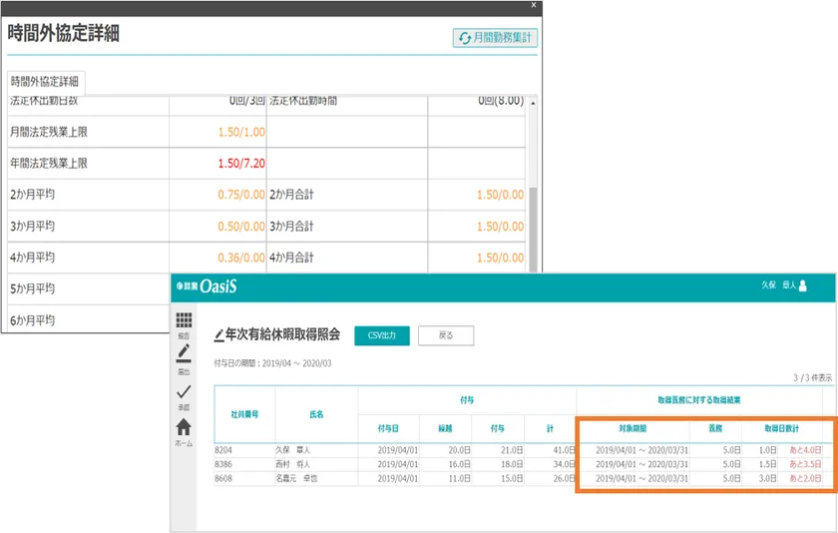Select the 時間外協定詳細 tab
838x533 pixels.
point(45,82)
